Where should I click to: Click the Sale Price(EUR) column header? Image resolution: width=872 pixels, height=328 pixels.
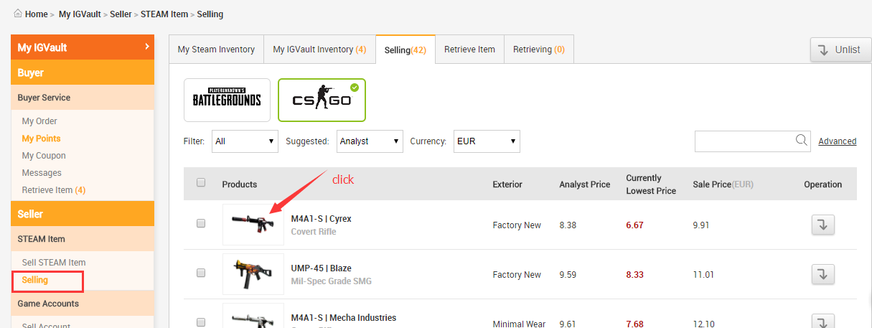click(x=723, y=184)
